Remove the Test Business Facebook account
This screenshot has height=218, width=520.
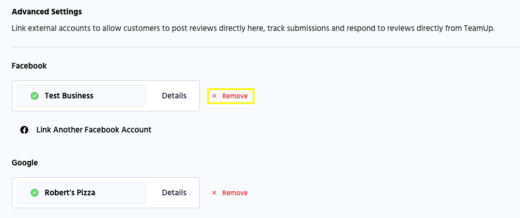pyautogui.click(x=230, y=96)
